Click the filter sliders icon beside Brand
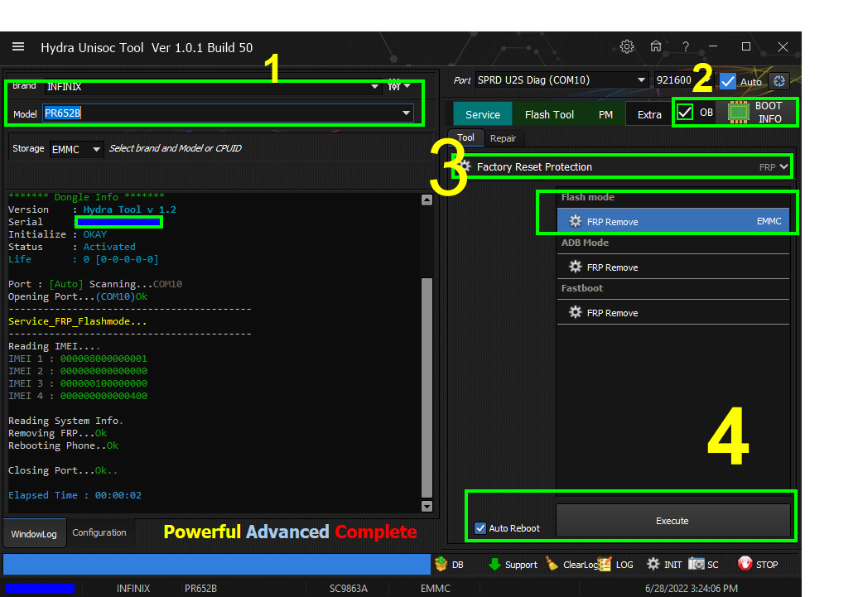The image size is (858, 597). 394,85
